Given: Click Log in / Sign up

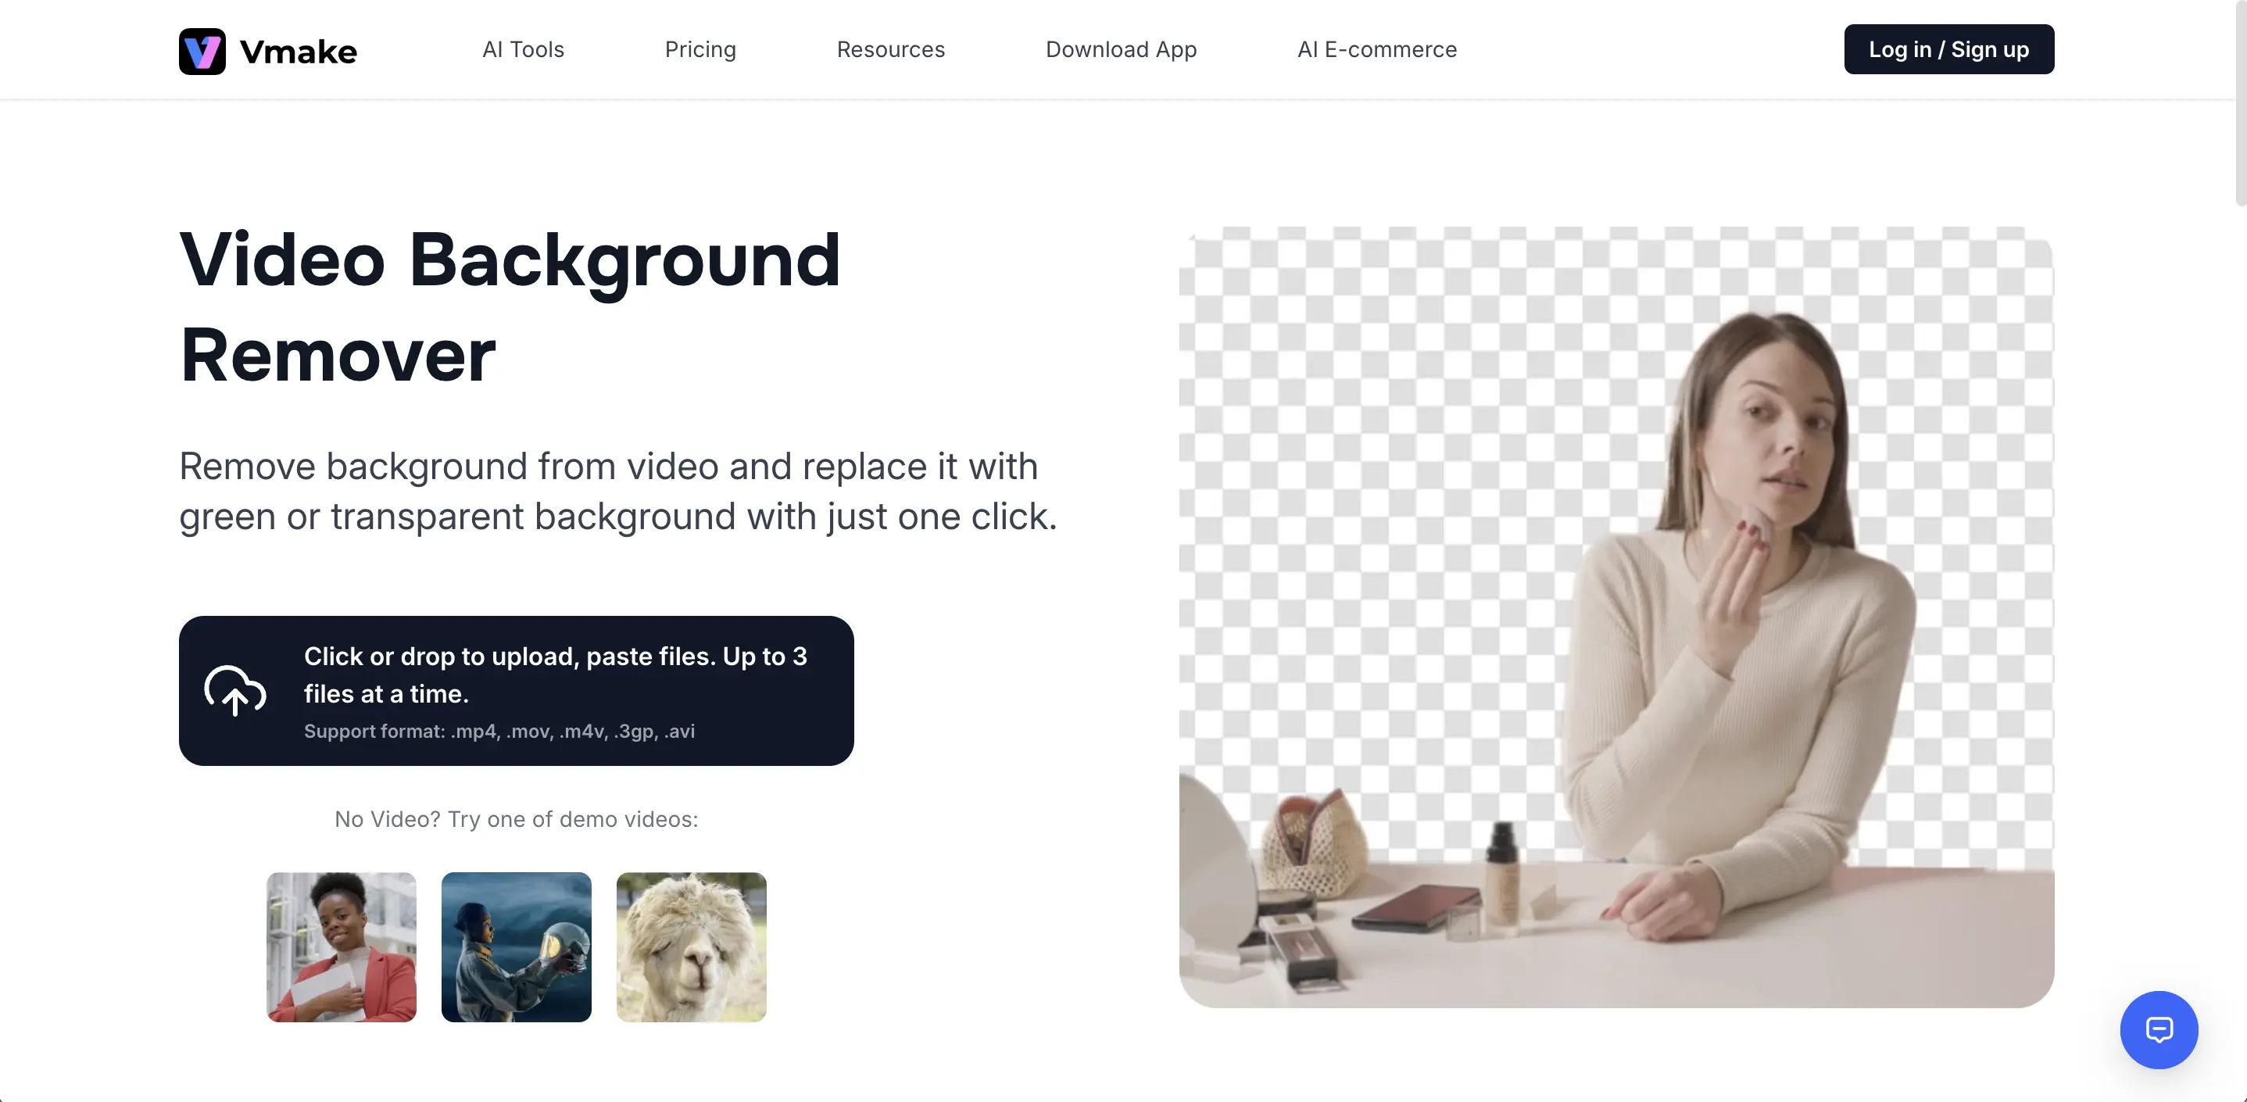Looking at the screenshot, I should pyautogui.click(x=1948, y=49).
